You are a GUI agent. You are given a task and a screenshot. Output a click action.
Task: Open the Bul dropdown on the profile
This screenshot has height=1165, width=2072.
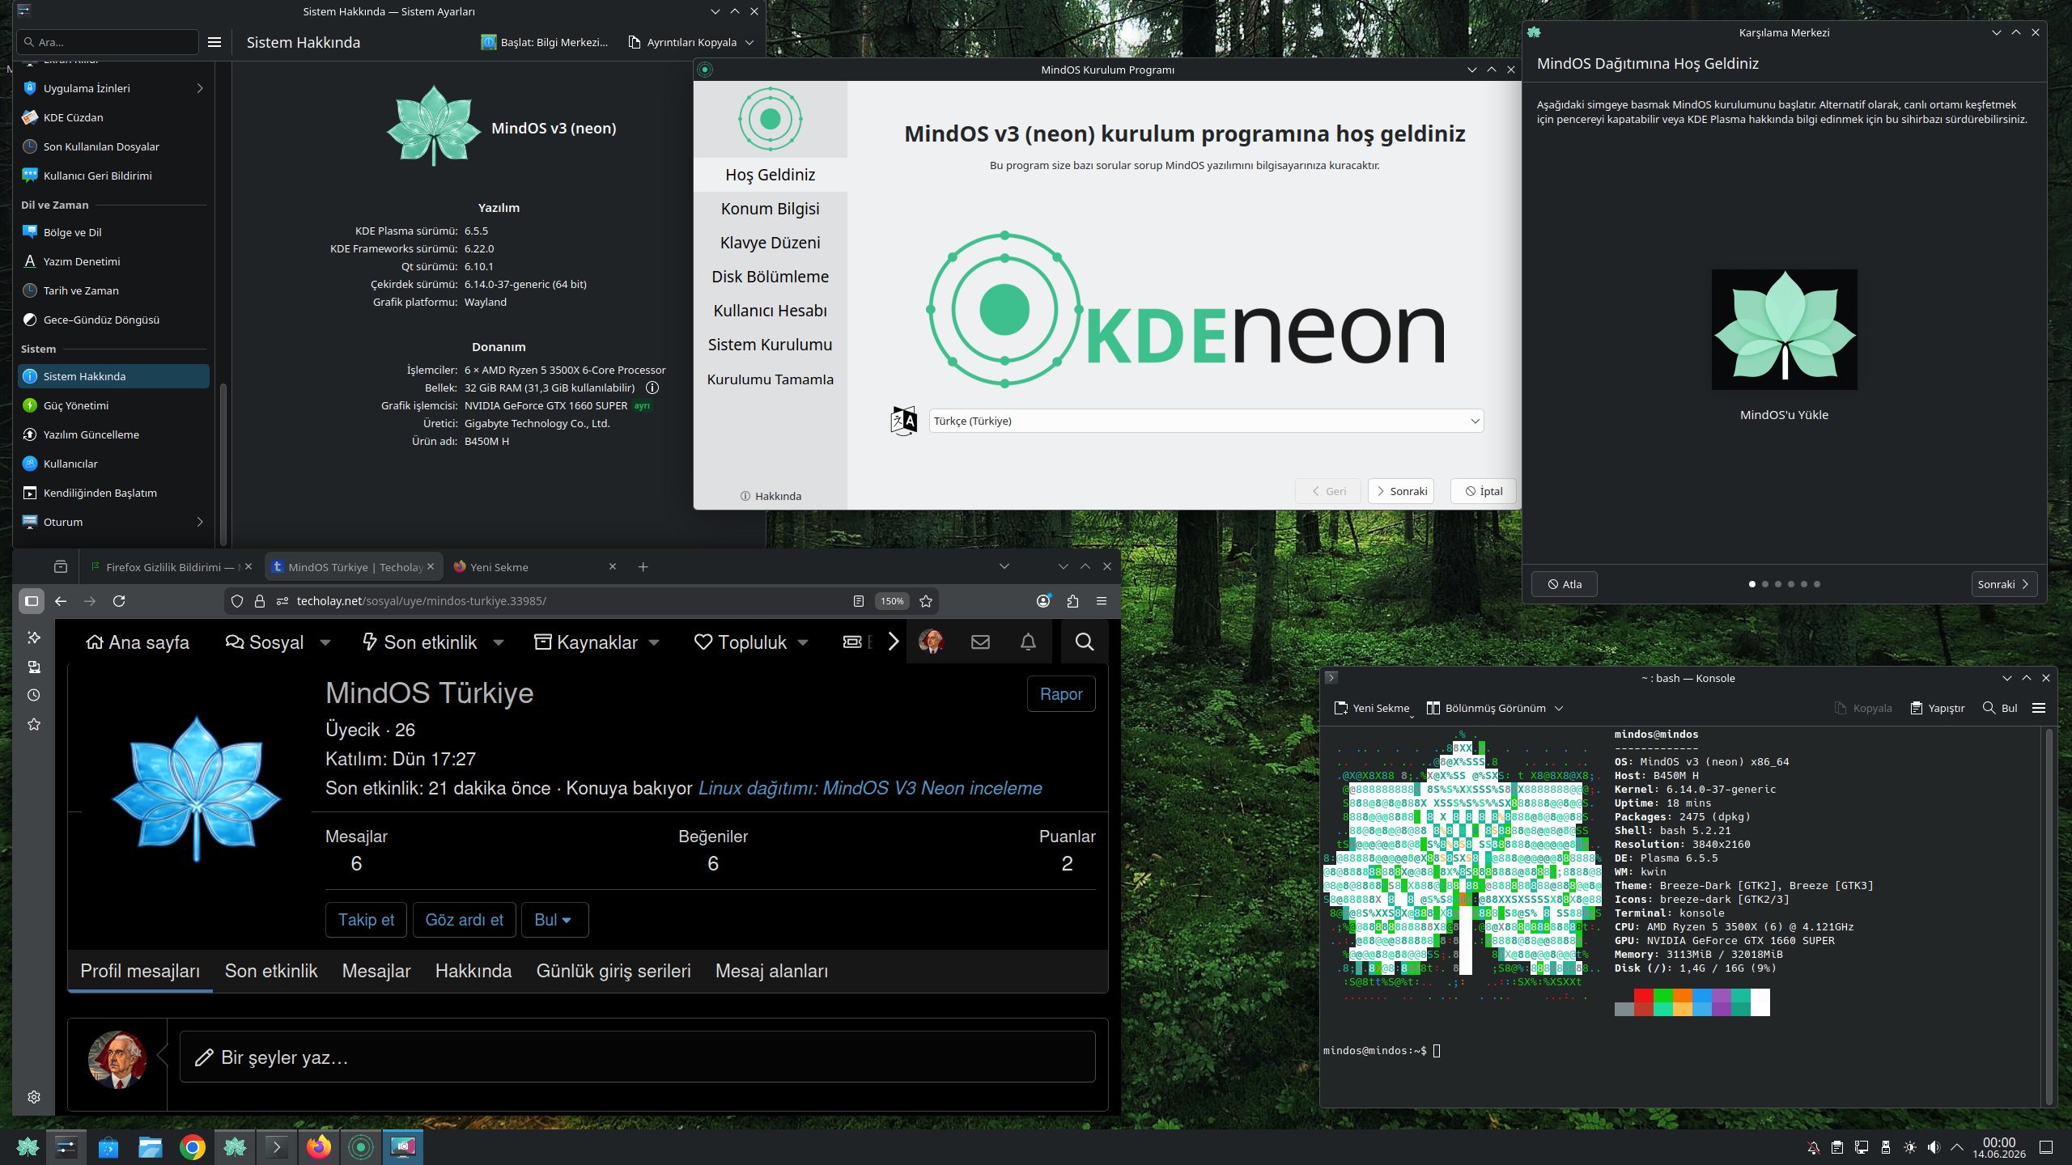554,920
